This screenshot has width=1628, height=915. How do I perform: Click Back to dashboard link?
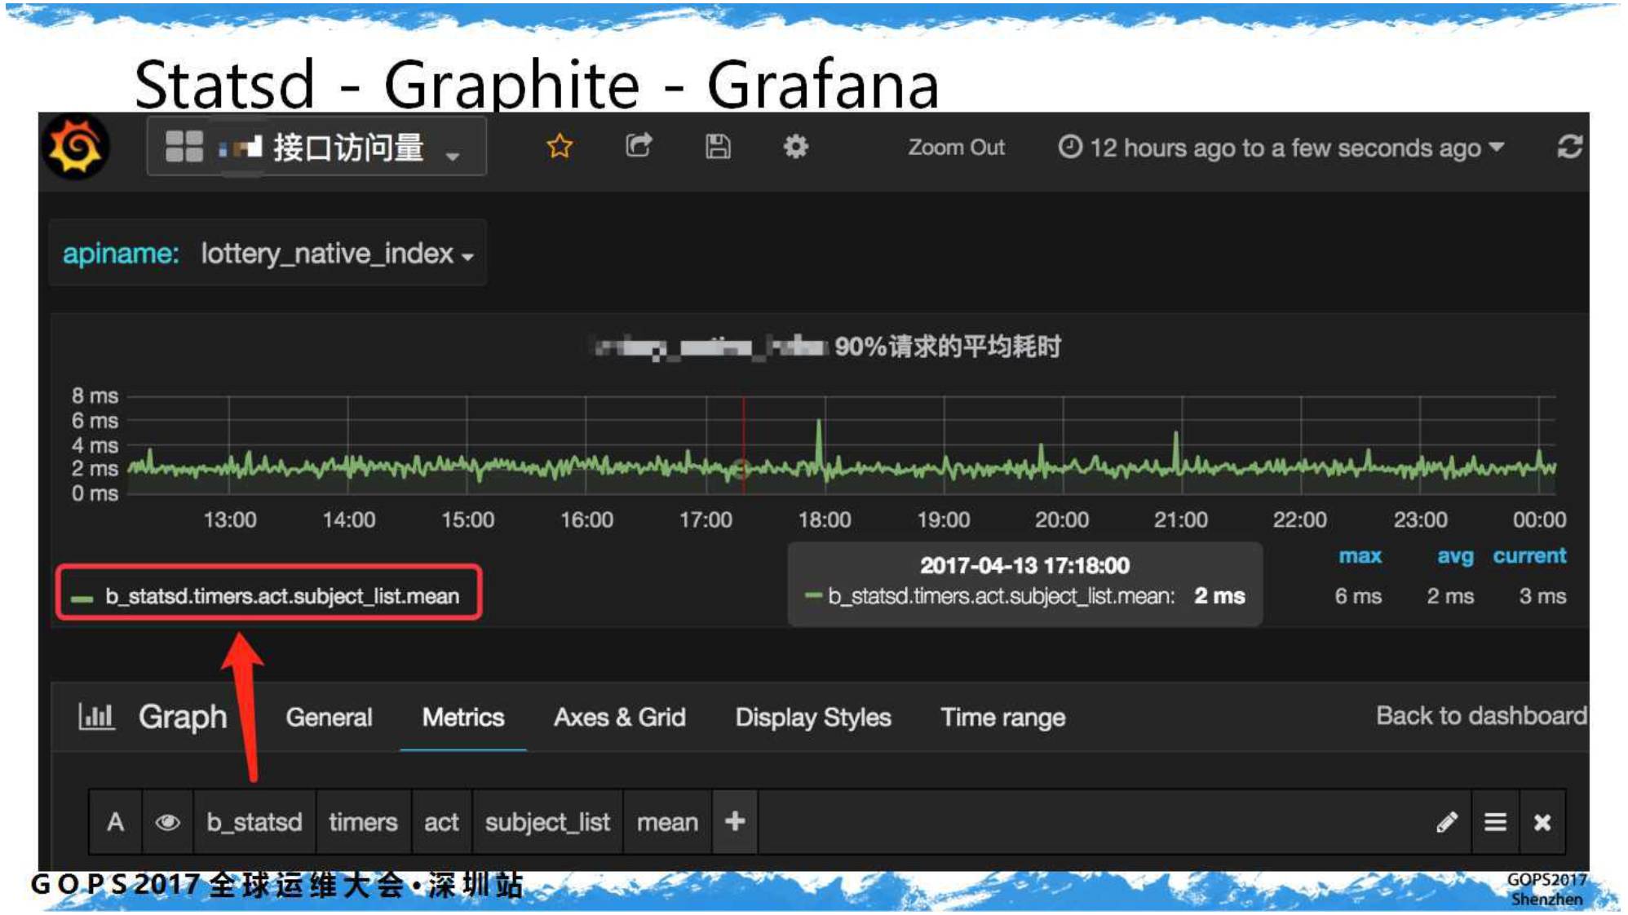1480,715
